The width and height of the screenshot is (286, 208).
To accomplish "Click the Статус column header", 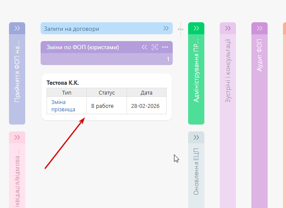I will (x=106, y=92).
